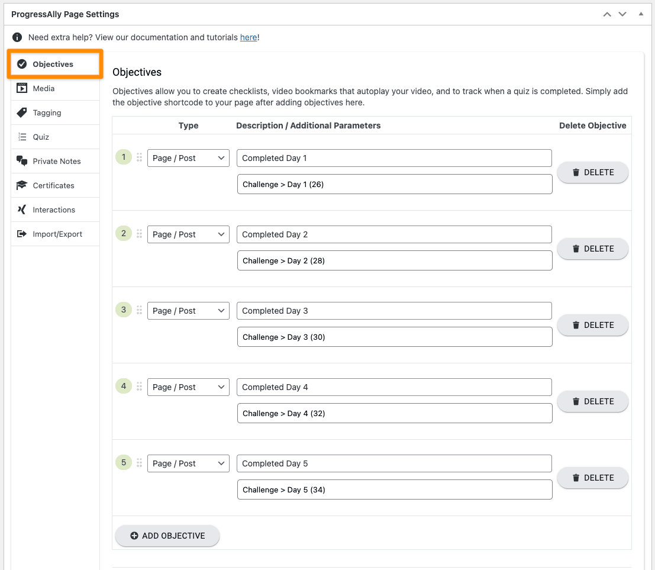Click the Certificates graduation cap icon
655x570 pixels.
pyautogui.click(x=21, y=185)
